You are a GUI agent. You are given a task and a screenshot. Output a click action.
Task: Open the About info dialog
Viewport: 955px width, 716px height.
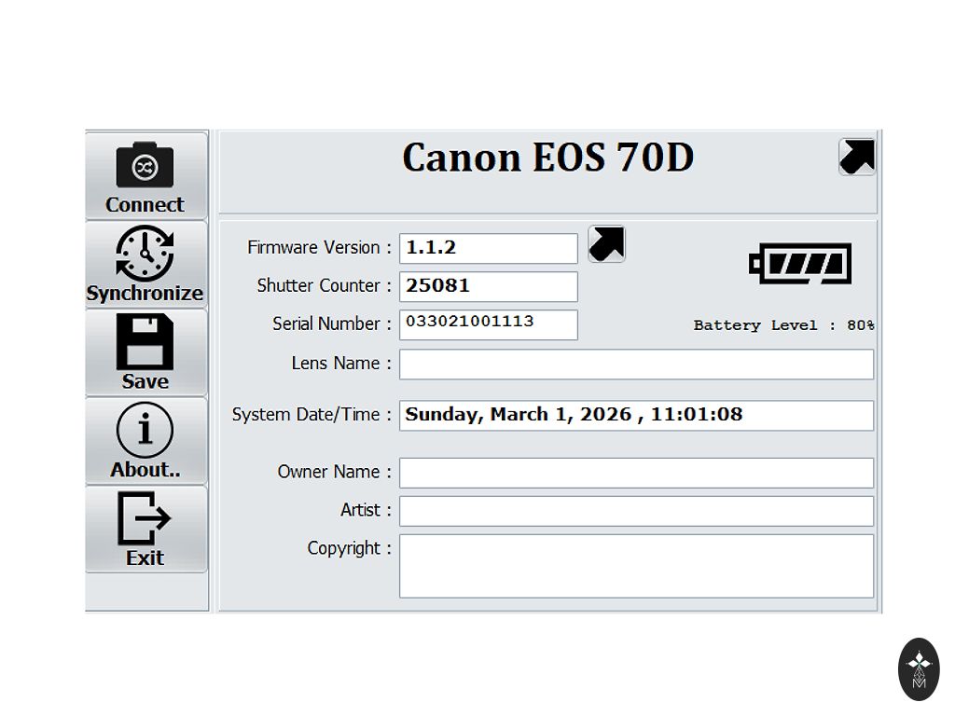145,441
